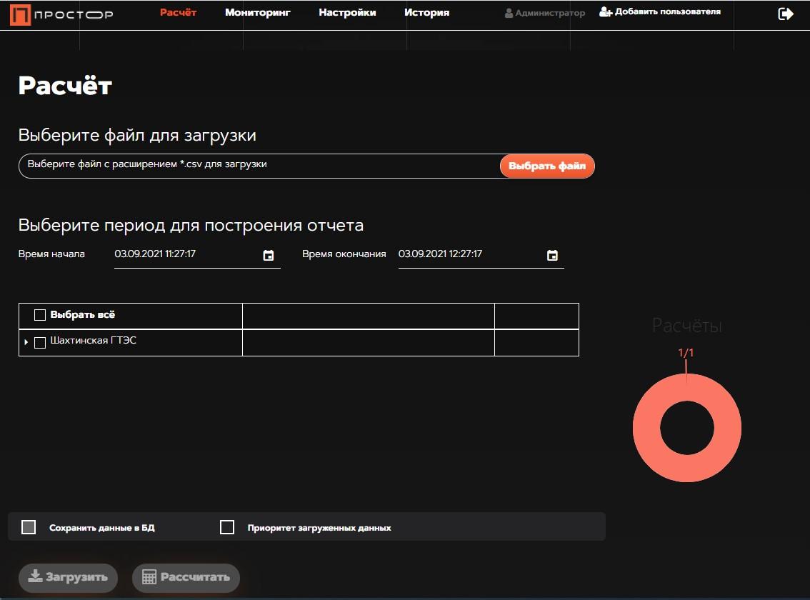Image resolution: width=810 pixels, height=600 pixels.
Task: Open the start time calendar picker
Action: [x=269, y=256]
